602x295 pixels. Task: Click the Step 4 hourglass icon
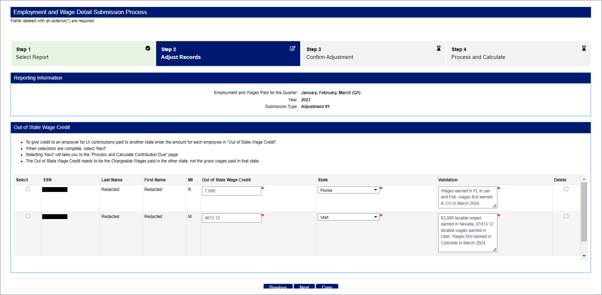coord(584,48)
